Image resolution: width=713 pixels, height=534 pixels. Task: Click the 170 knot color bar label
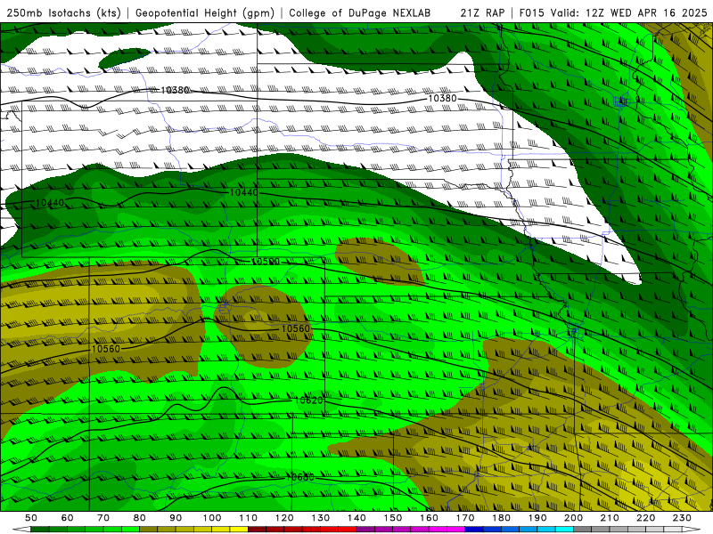pos(465,518)
